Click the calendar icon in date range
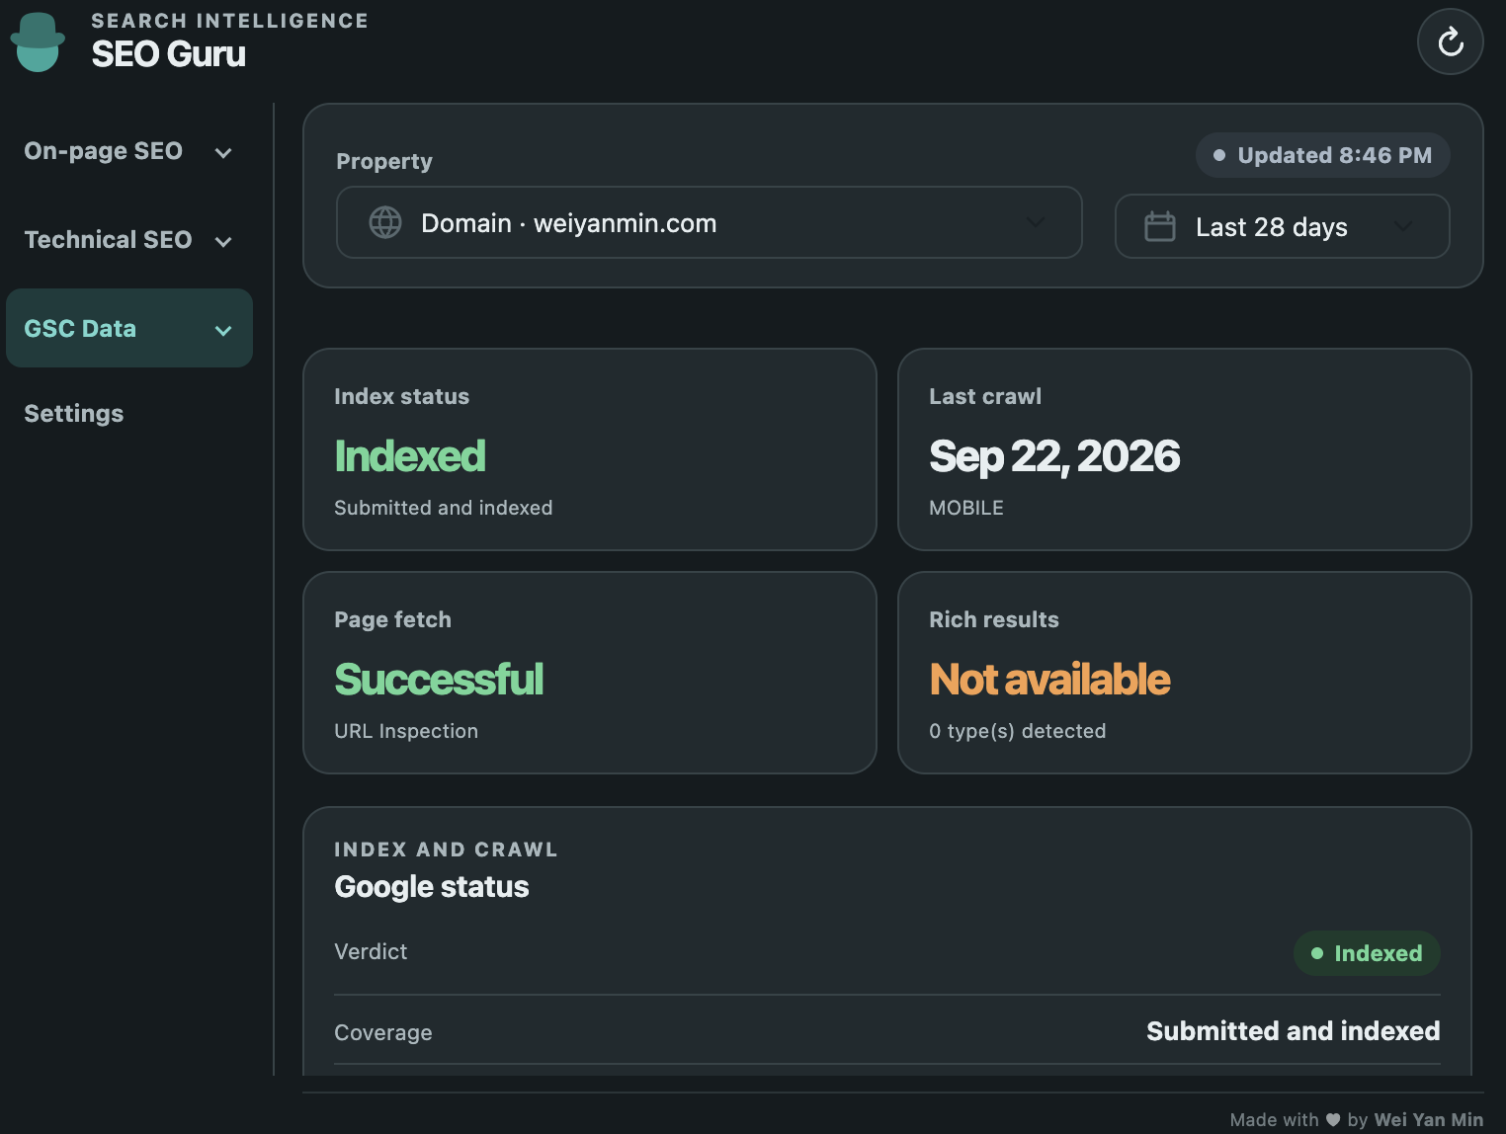Image resolution: width=1506 pixels, height=1134 pixels. coord(1159,226)
